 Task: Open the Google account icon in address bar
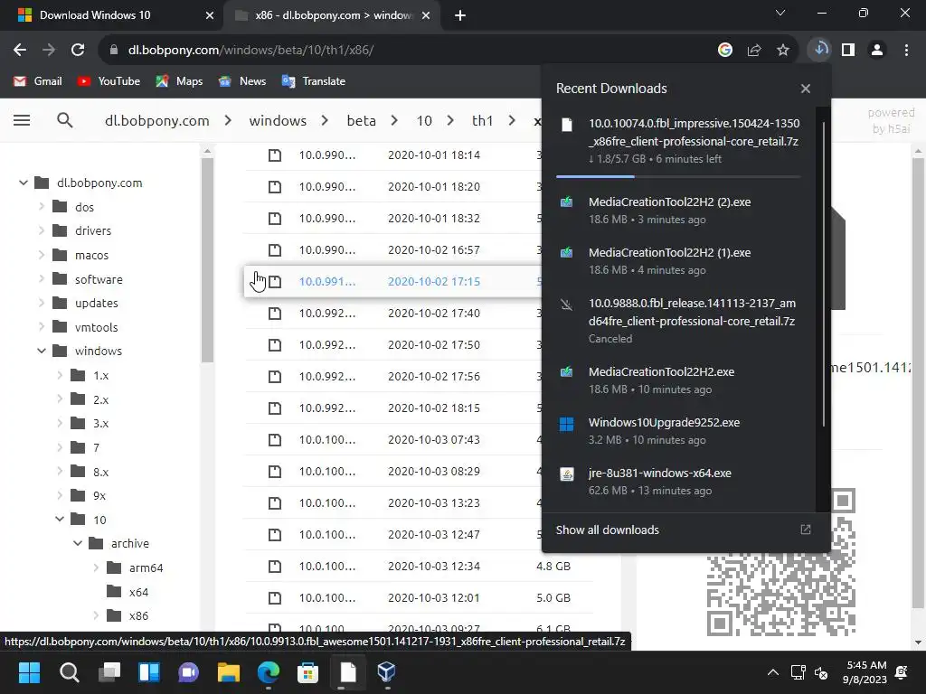coord(725,51)
